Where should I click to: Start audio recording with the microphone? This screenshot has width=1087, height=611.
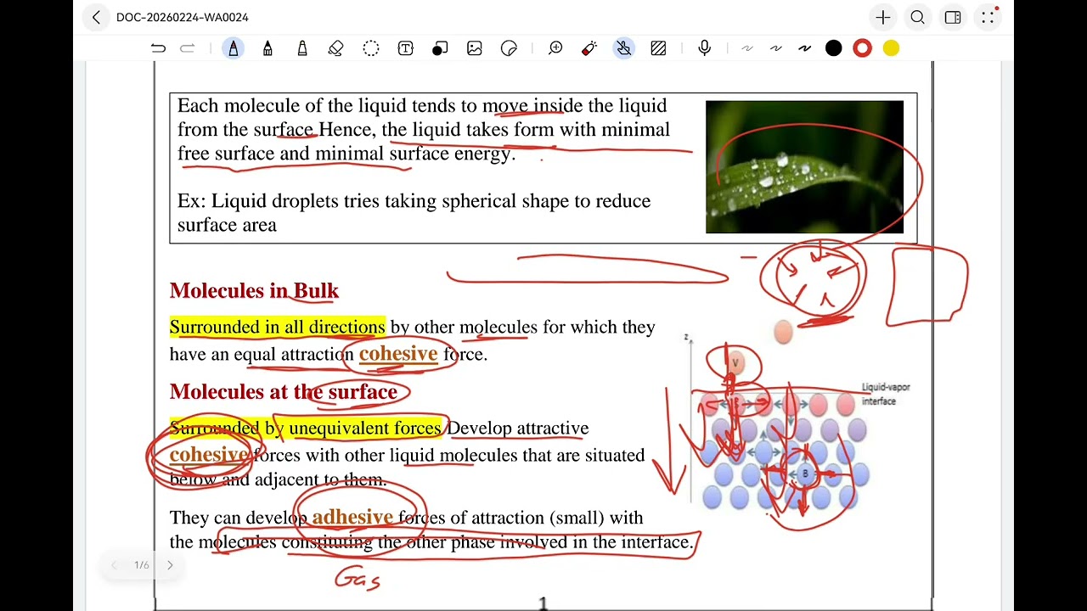(x=705, y=48)
